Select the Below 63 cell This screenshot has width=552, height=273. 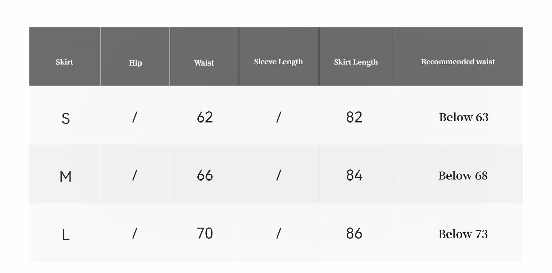click(463, 117)
